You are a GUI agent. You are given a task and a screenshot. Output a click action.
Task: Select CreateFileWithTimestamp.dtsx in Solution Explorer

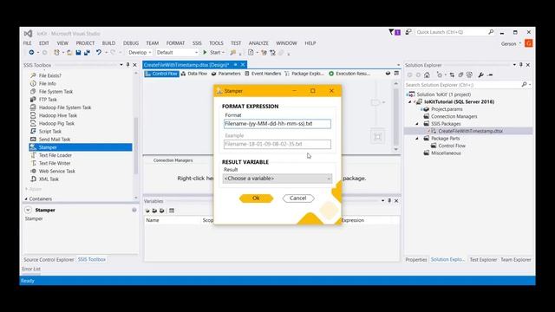click(470, 131)
